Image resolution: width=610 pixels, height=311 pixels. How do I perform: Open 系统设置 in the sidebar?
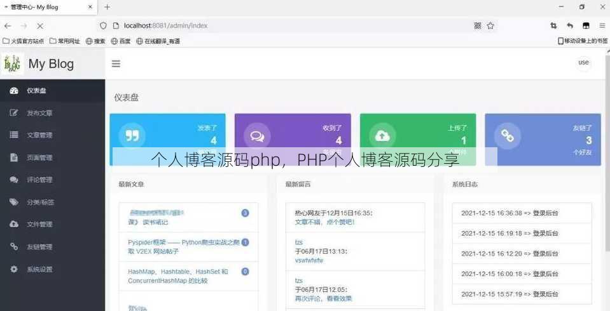click(52, 269)
